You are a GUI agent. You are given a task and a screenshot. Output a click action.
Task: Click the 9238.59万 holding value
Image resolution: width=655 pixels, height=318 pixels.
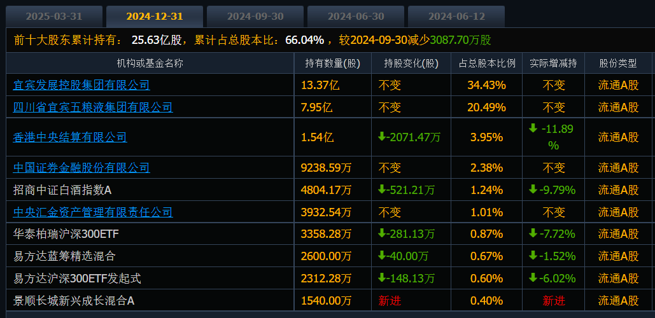327,168
